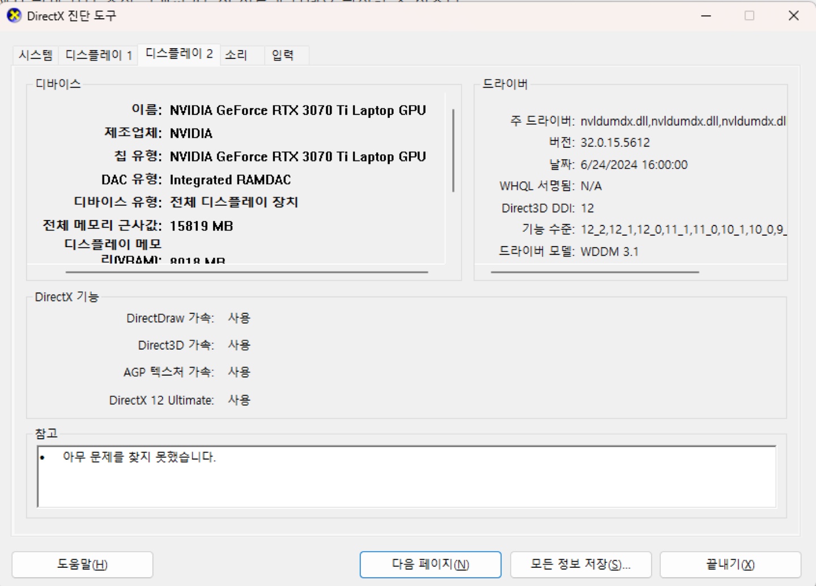Click driver version 32.0.15.5612
The image size is (816, 586).
[615, 143]
